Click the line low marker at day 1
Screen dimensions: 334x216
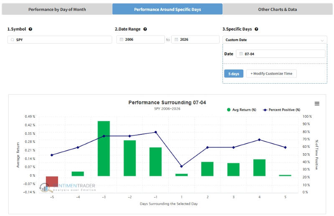coord(182,166)
